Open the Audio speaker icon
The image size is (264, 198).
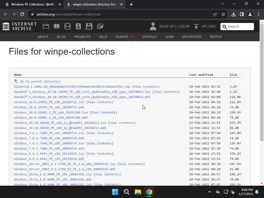[78, 27]
